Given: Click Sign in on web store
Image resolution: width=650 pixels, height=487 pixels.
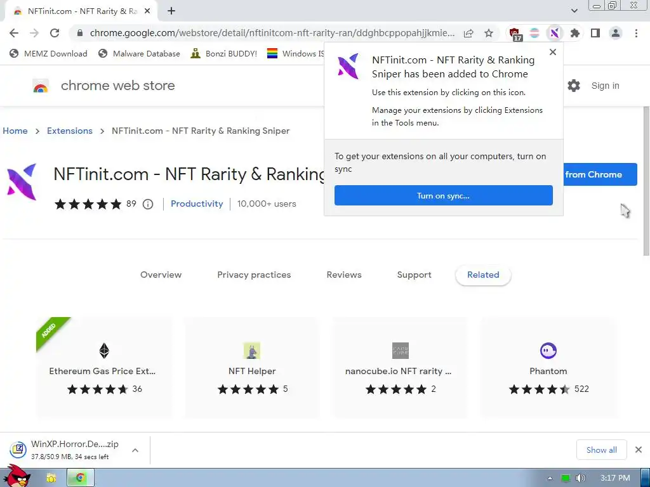Looking at the screenshot, I should (605, 86).
